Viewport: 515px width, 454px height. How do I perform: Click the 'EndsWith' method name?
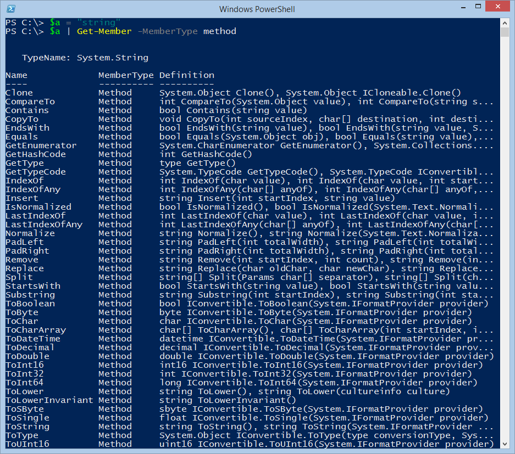point(27,128)
